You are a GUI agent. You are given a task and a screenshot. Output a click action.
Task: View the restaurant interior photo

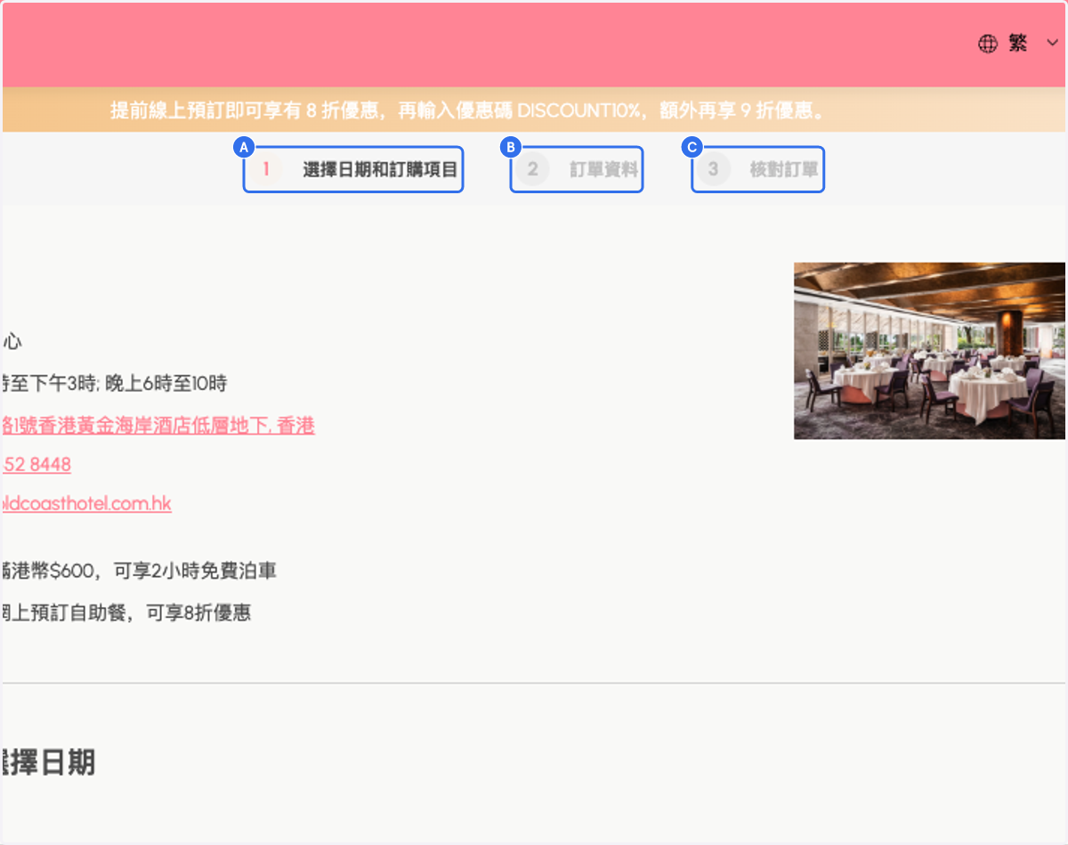pyautogui.click(x=929, y=350)
